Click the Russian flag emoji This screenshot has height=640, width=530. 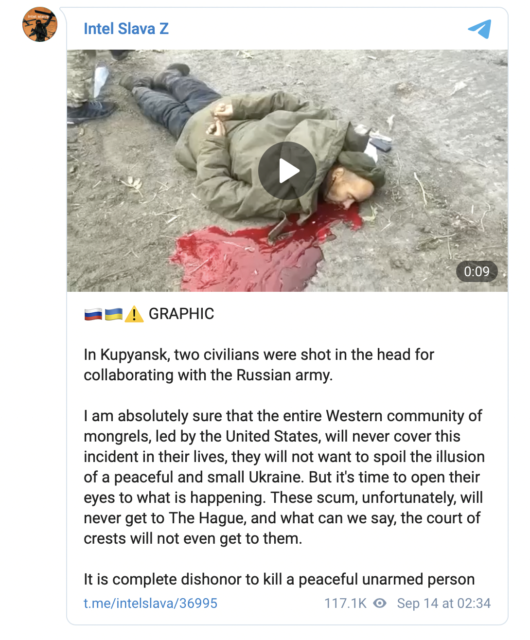pyautogui.click(x=93, y=314)
